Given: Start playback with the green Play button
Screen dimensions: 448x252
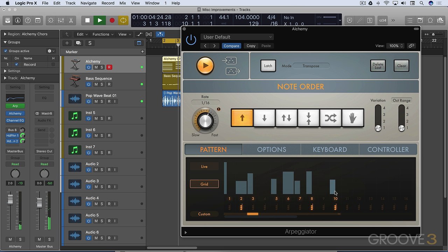Looking at the screenshot, I should click(x=100, y=20).
